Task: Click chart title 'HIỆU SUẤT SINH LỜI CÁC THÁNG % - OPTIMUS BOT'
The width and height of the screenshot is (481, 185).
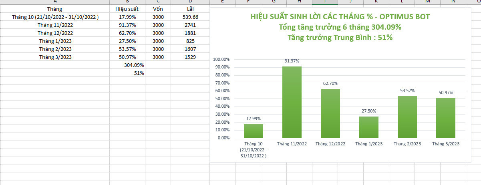Action: coord(340,17)
